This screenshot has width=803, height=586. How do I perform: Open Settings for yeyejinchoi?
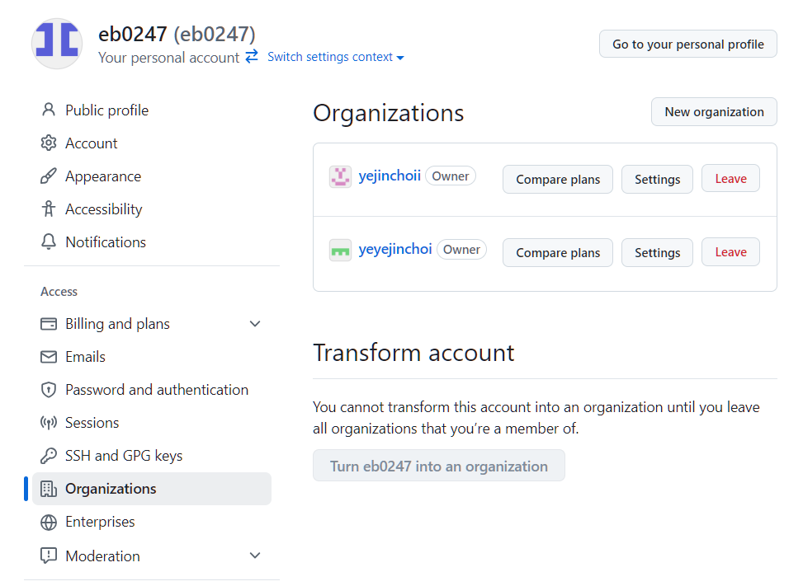[657, 252]
